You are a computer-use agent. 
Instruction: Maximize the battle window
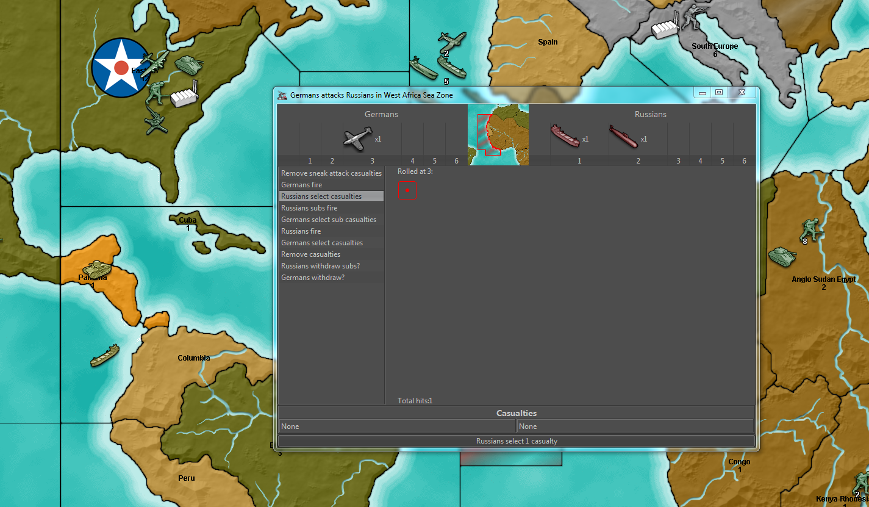coord(719,93)
